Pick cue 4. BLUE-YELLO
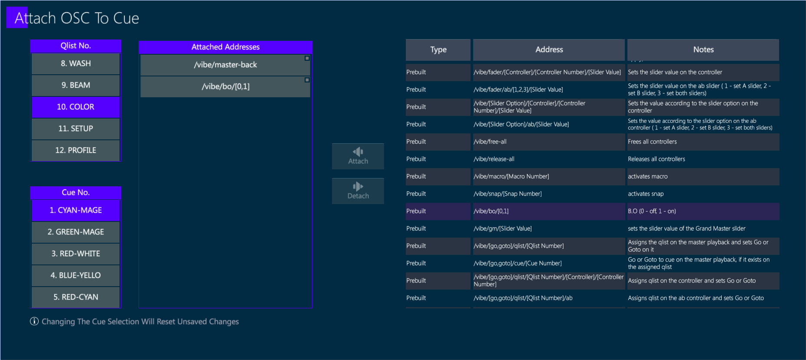Screen dimensions: 806x360 [x=76, y=275]
